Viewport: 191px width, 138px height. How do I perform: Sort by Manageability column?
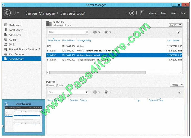click(84, 40)
